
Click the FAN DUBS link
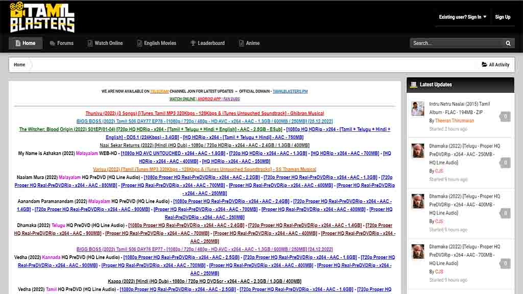click(231, 99)
